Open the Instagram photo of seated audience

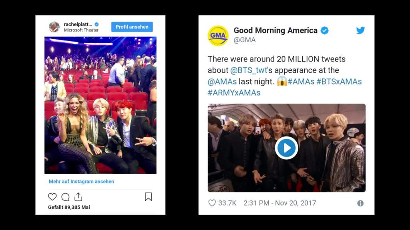tap(100, 105)
